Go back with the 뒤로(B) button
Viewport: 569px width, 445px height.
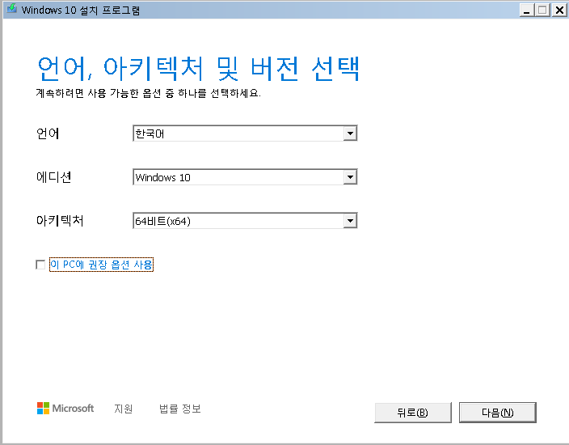coord(413,413)
